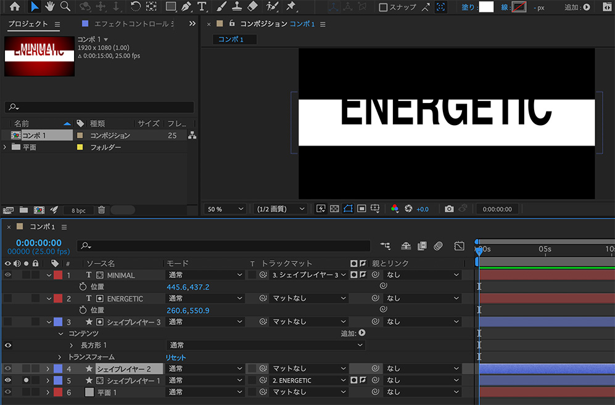The height and width of the screenshot is (405, 615).
Task: Open the Graph Editor
Action: [x=460, y=246]
